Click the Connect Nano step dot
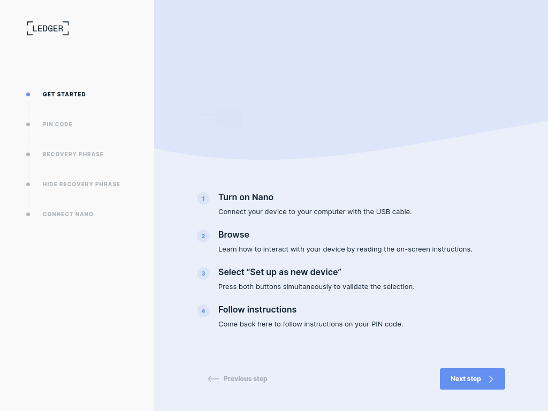This screenshot has height=411, width=548. pyautogui.click(x=28, y=214)
